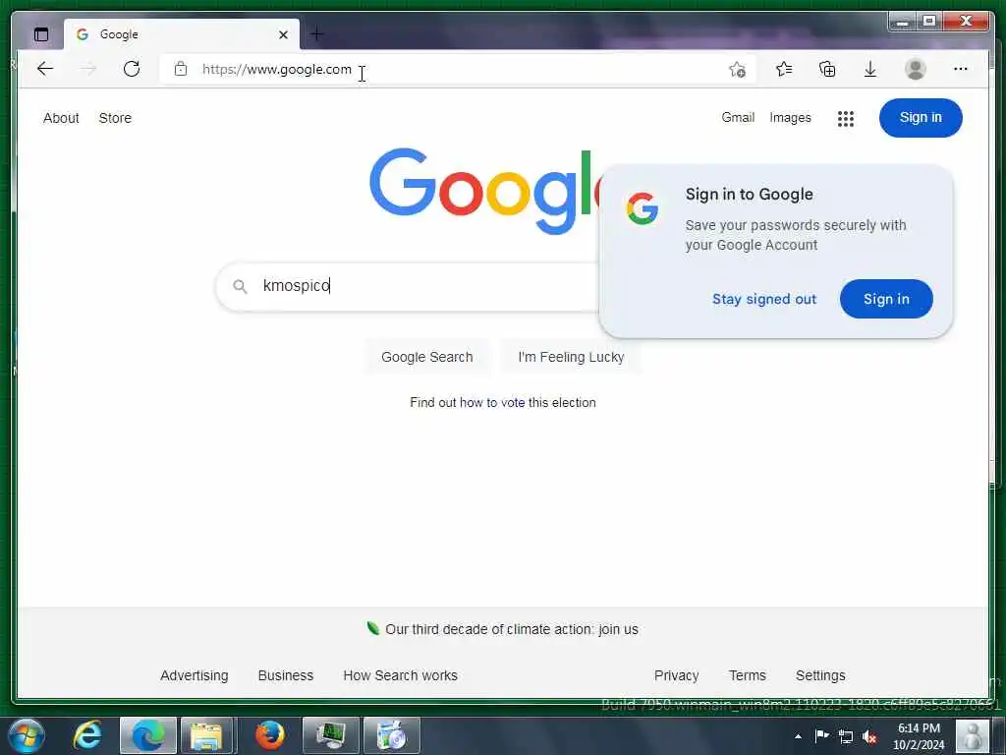Open the Windows Start orb

pyautogui.click(x=27, y=735)
